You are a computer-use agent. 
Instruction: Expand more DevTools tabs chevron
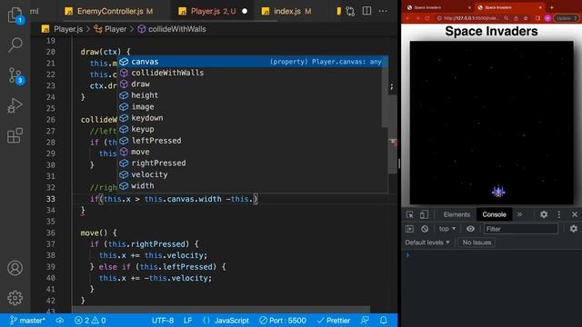(x=519, y=214)
